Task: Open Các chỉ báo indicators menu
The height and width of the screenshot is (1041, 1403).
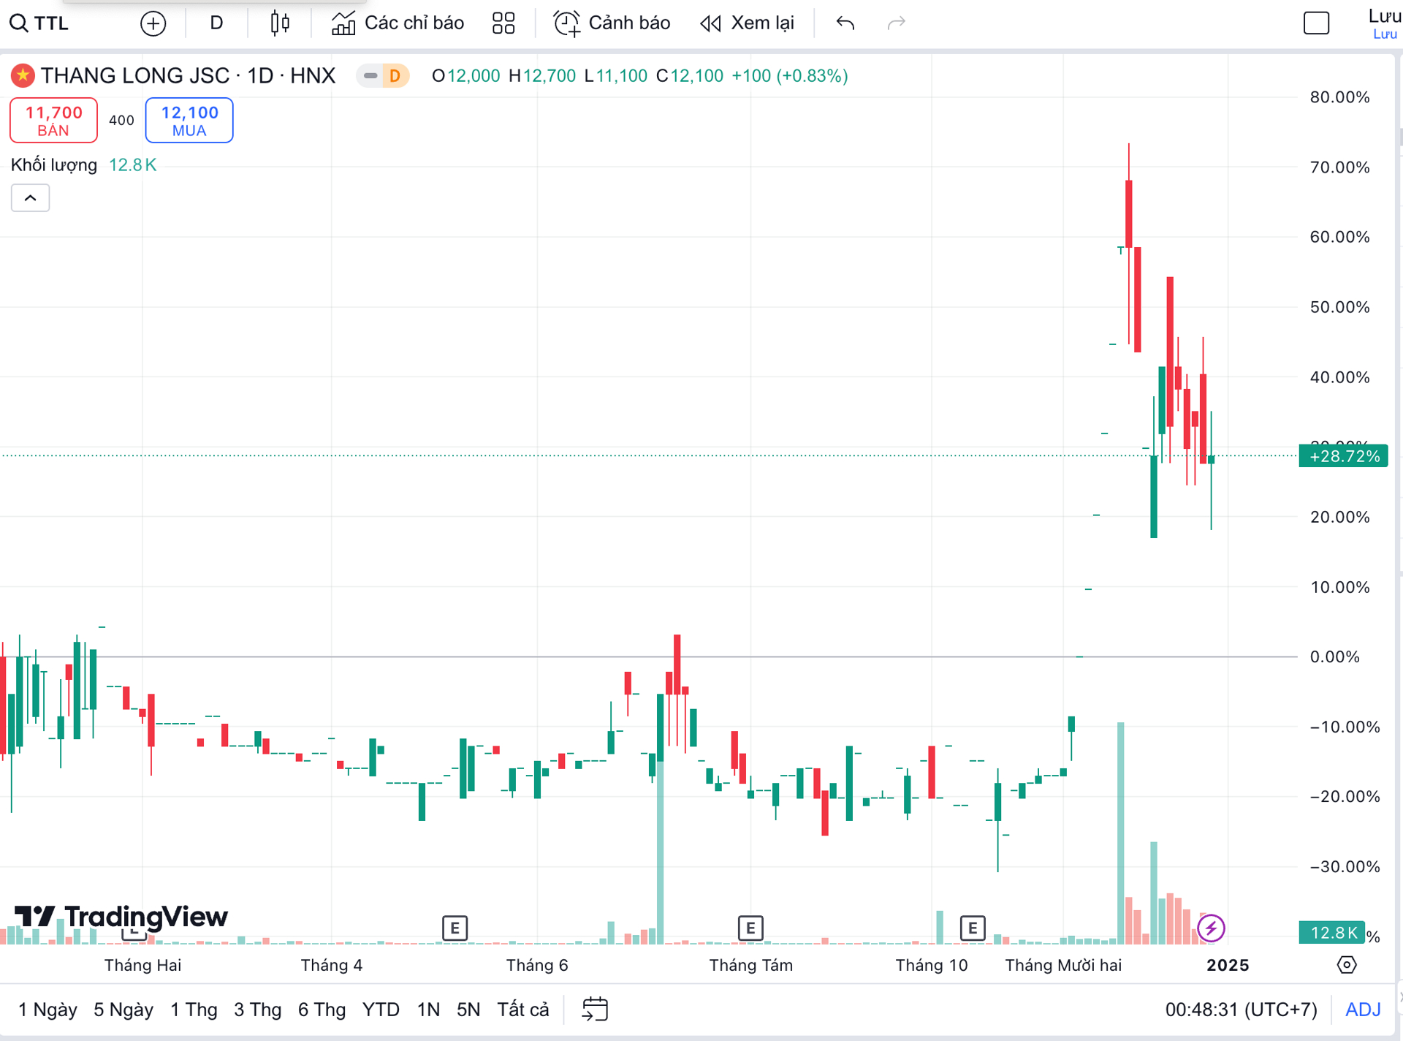Action: pyautogui.click(x=398, y=23)
